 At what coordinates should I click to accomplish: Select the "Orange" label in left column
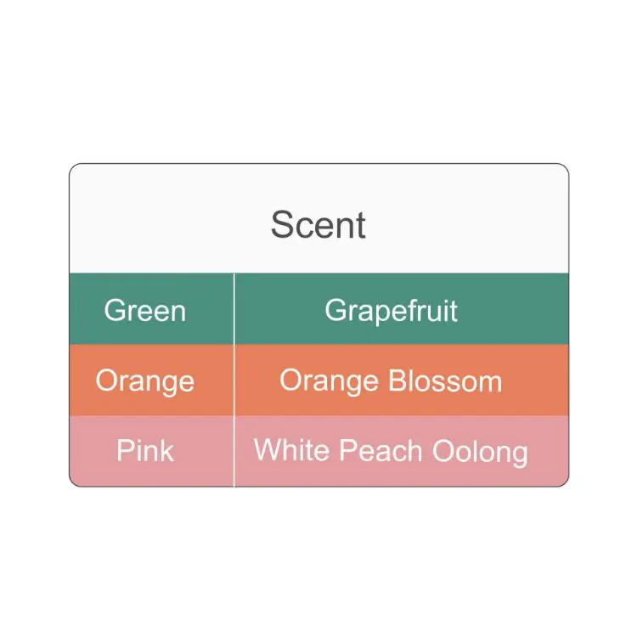[144, 381]
